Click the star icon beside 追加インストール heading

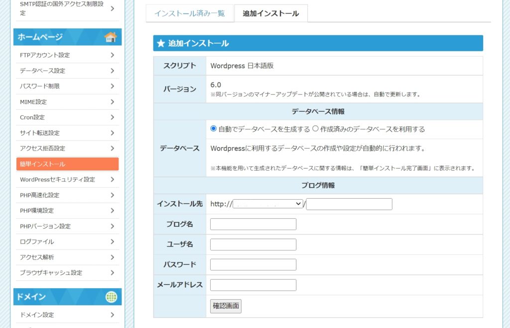(x=160, y=43)
